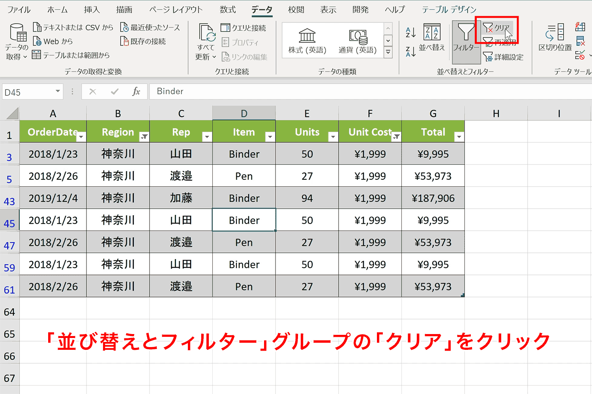Image resolution: width=592 pixels, height=394 pixels.
Task: Click クリア to clear the filter
Action: pos(496,28)
